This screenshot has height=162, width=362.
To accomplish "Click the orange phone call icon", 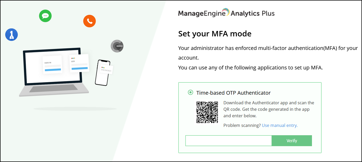I will [89, 21].
